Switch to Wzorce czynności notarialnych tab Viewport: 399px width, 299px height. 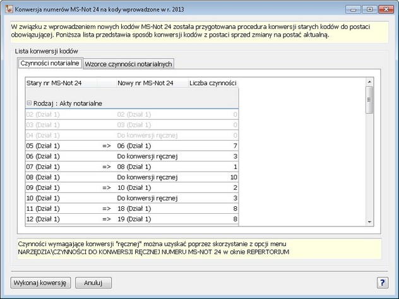click(128, 64)
